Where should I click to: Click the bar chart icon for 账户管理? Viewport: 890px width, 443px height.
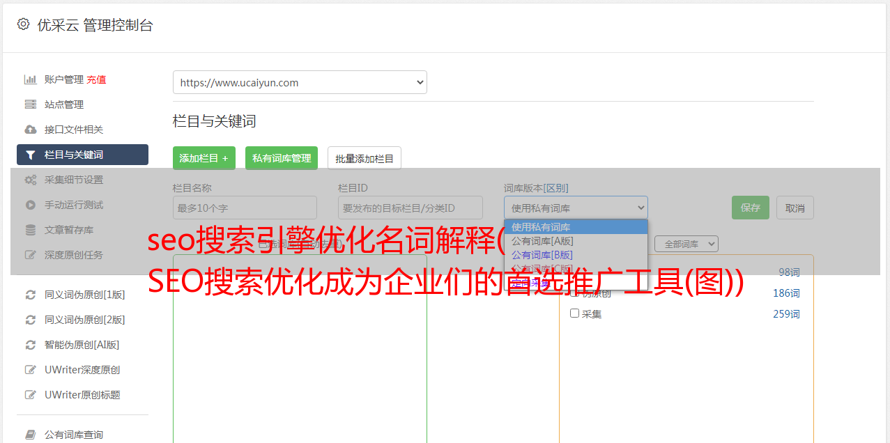(x=31, y=79)
